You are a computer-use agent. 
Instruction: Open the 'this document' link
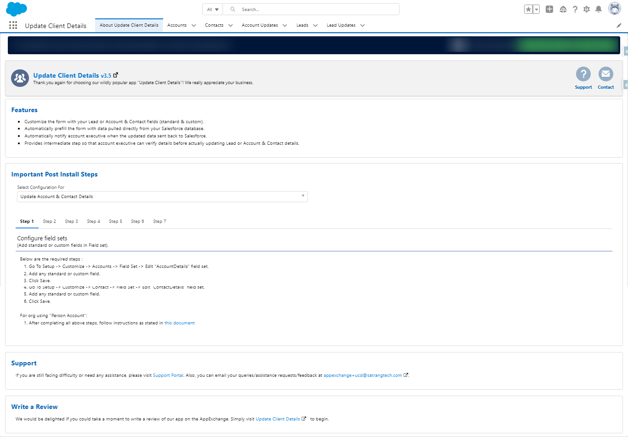pyautogui.click(x=179, y=323)
